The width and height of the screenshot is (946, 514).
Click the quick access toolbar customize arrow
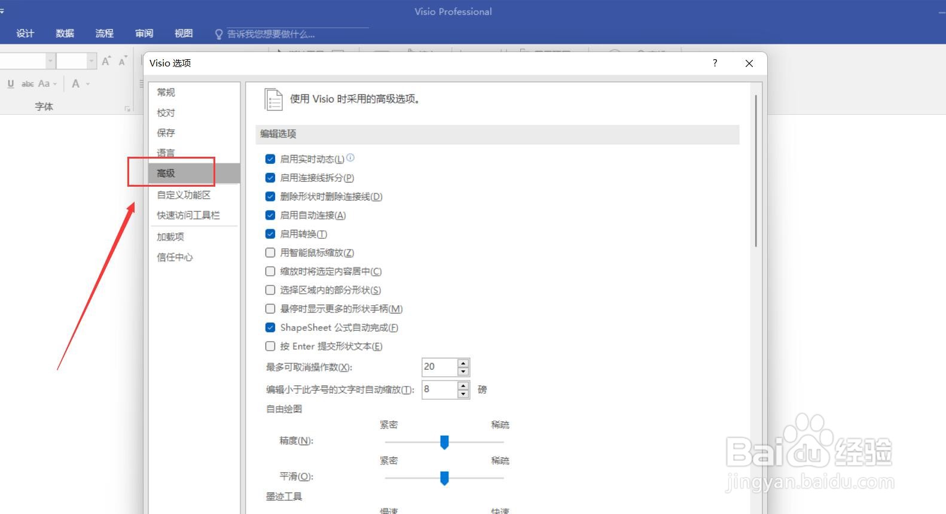click(x=2, y=11)
